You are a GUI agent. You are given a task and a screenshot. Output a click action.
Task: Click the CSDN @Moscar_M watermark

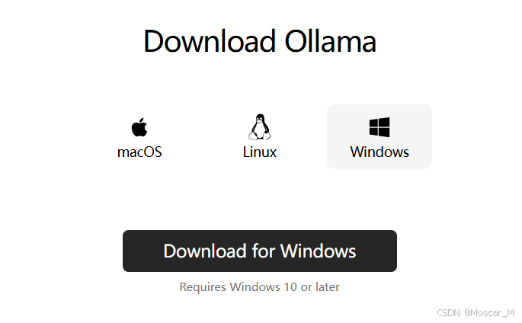tap(476, 312)
